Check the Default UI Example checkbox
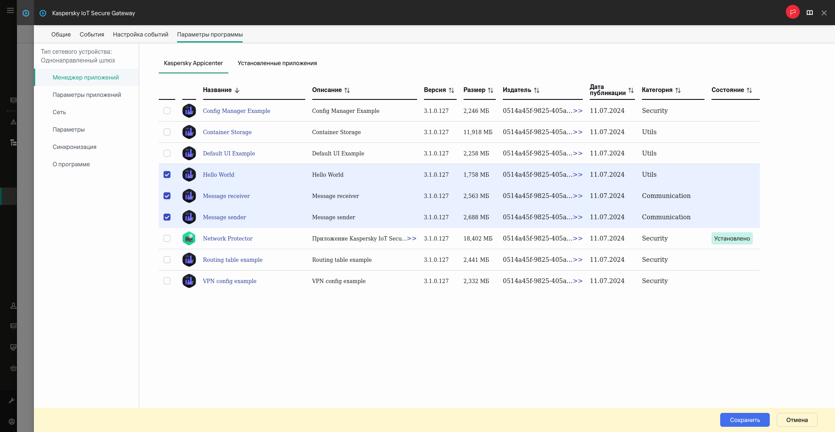The width and height of the screenshot is (835, 432). (x=167, y=153)
